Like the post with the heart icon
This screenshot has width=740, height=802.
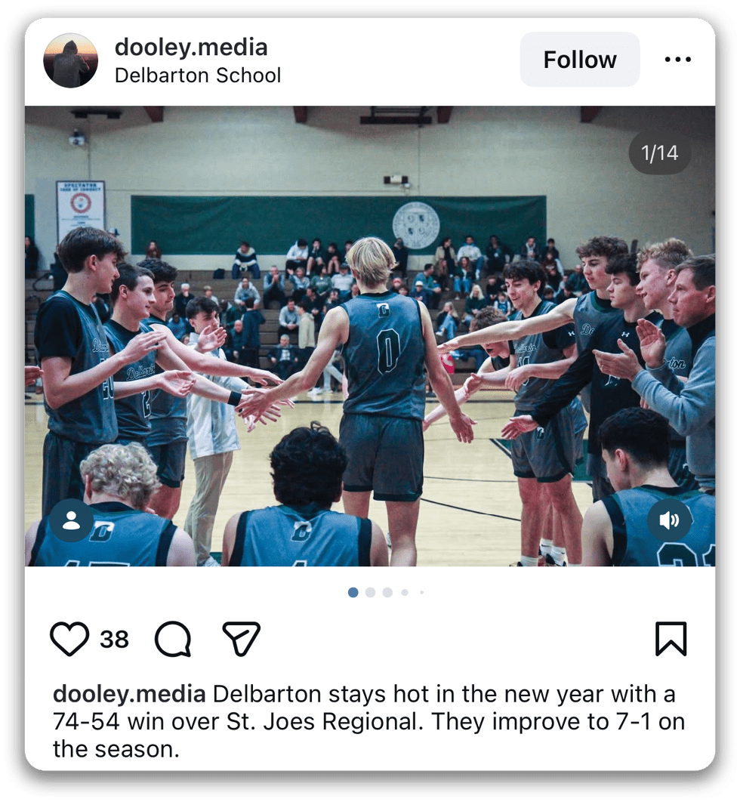(69, 639)
